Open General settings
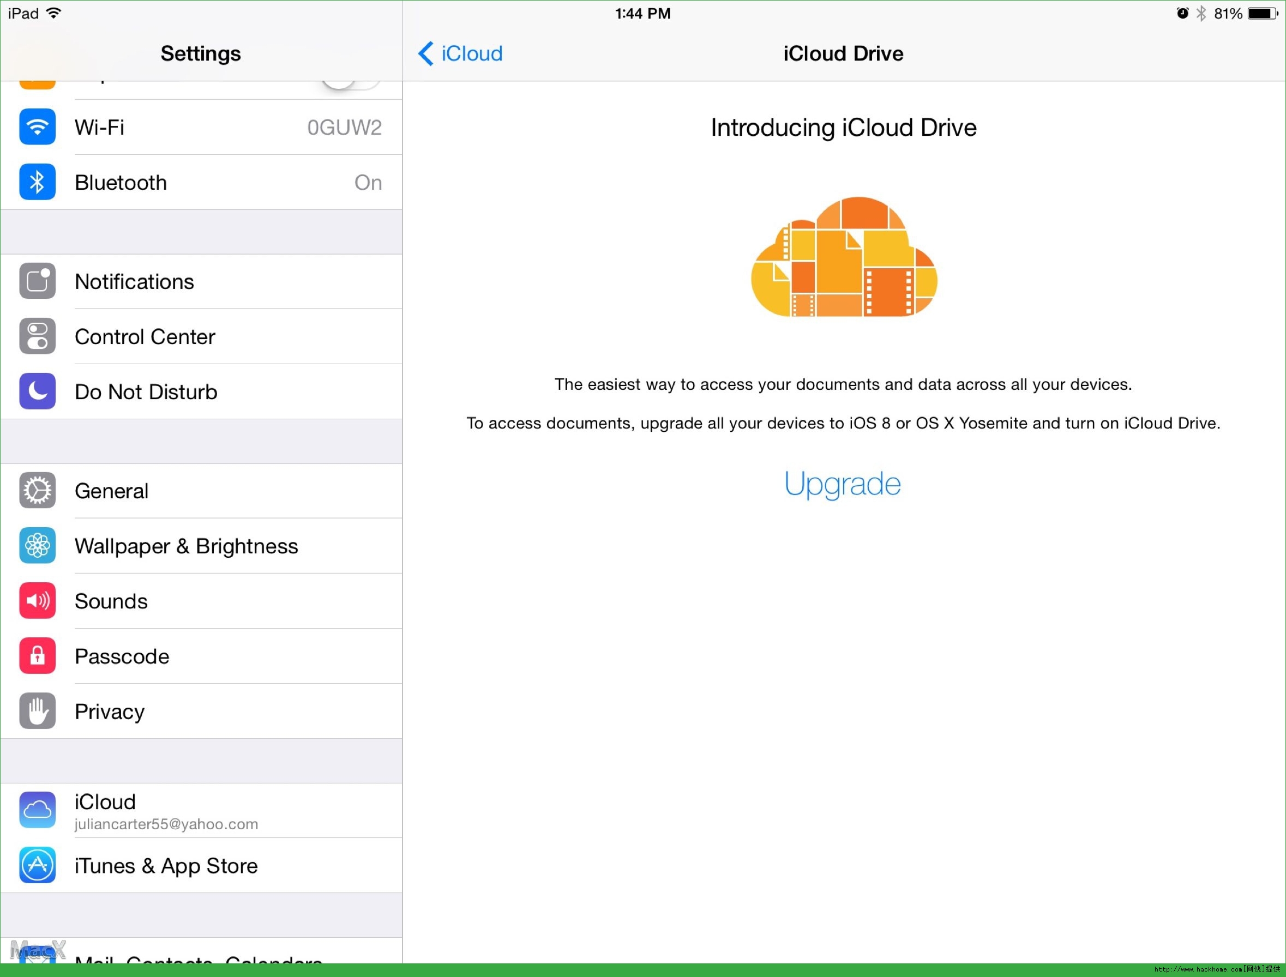This screenshot has height=977, width=1286. 201,491
